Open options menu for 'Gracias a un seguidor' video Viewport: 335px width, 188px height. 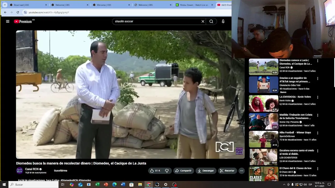(x=318, y=79)
